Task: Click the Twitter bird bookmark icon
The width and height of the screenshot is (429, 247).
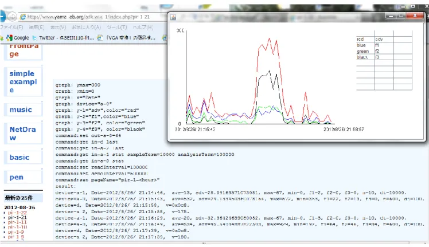Action: point(34,38)
